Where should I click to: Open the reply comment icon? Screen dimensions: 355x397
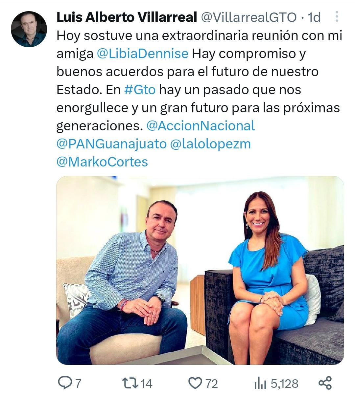point(65,383)
